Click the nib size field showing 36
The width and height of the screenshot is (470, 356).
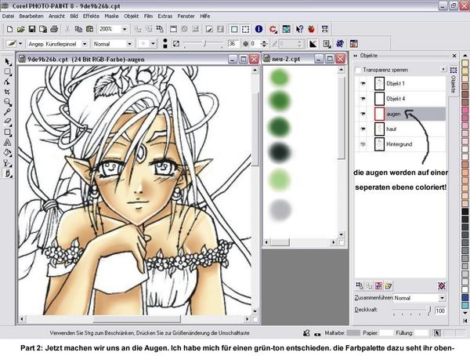click(233, 44)
